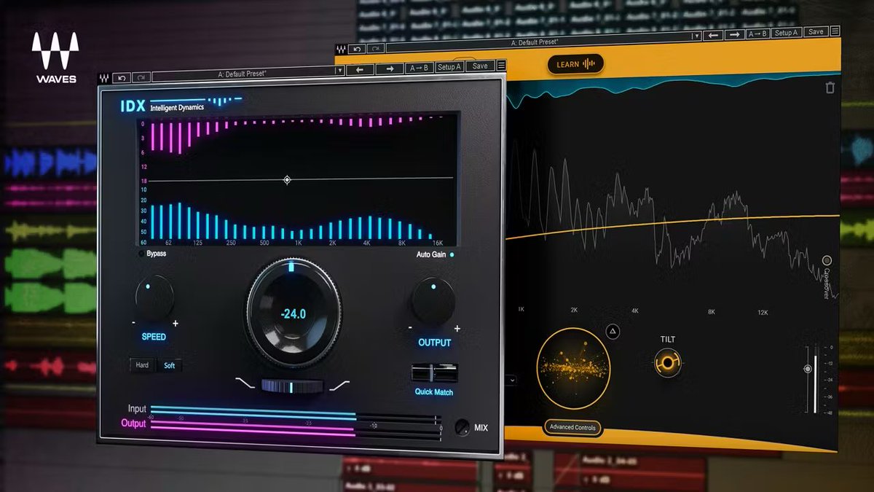
Task: Open hamburger menu in orange plugin toolbar
Action: [x=835, y=31]
